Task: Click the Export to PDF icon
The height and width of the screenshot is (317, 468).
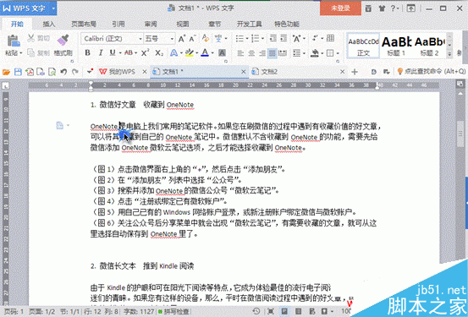Action: (x=30, y=72)
